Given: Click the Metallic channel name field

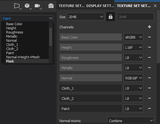Looking at the screenshot, I should point(91,68).
